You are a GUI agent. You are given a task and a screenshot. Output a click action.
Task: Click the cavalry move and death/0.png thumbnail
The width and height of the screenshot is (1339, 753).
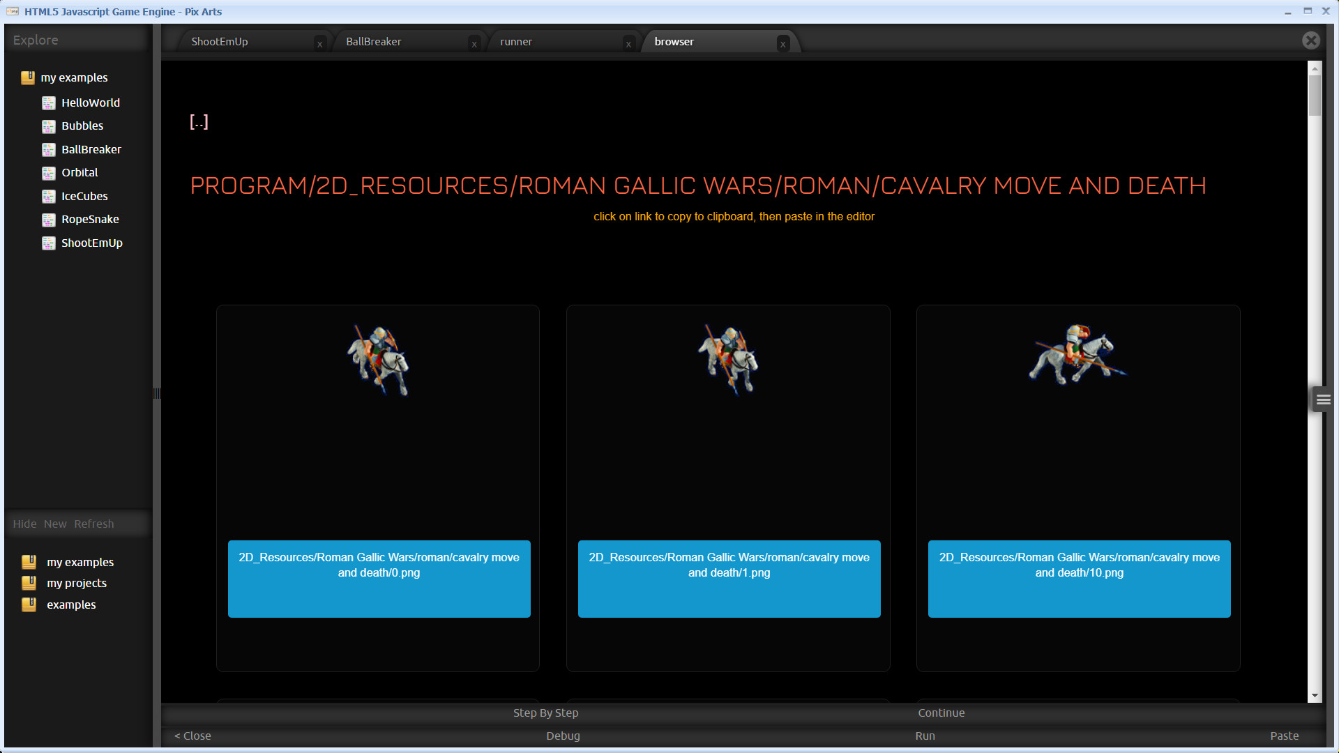coord(379,358)
